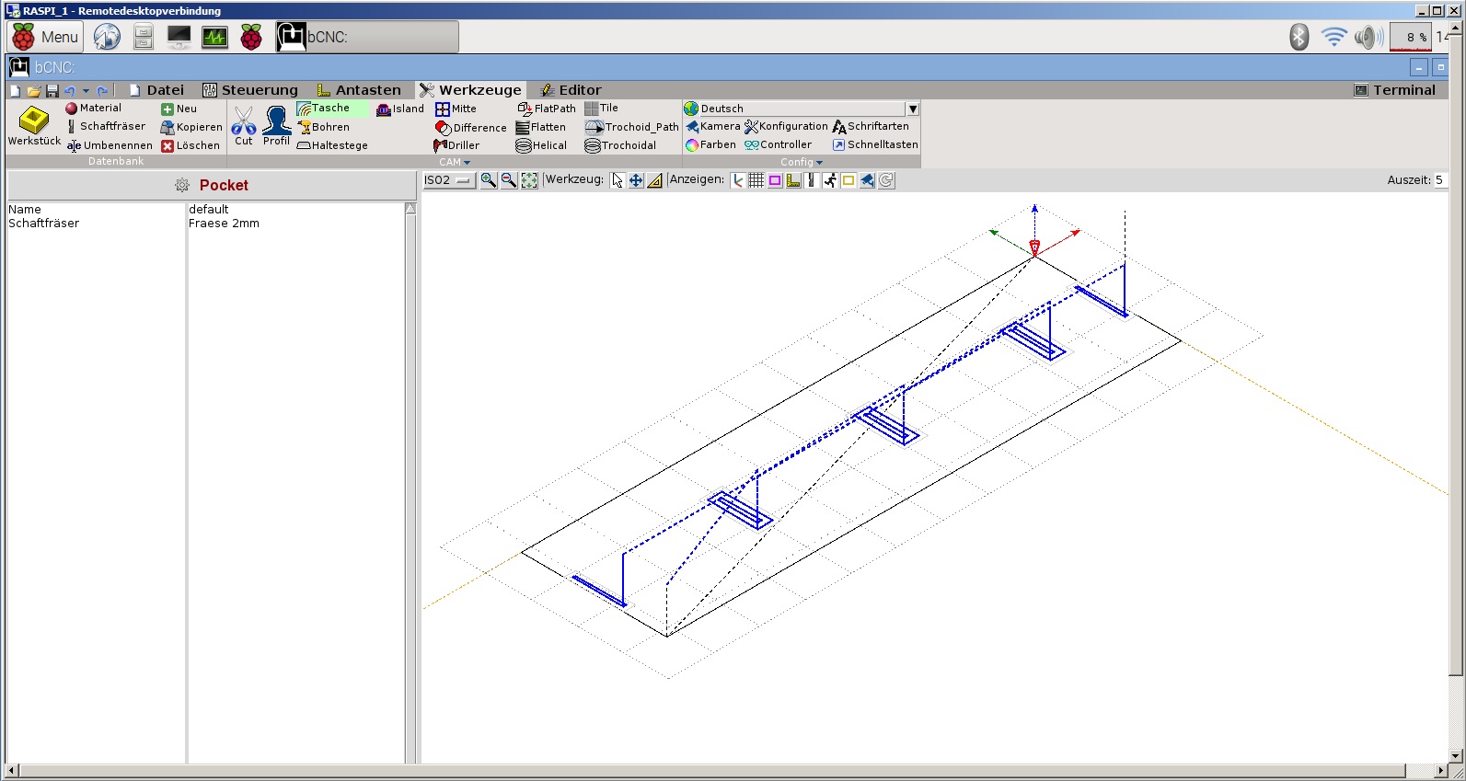The image size is (1466, 781).
Task: Choose the Tasche pocket operation
Action: pyautogui.click(x=331, y=108)
